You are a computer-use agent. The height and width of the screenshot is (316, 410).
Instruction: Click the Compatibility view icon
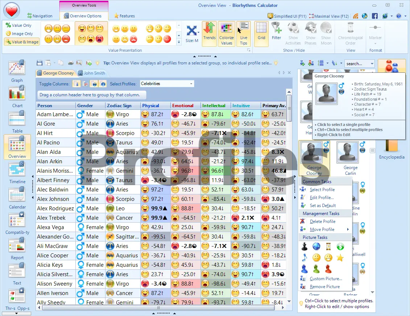coord(17,221)
